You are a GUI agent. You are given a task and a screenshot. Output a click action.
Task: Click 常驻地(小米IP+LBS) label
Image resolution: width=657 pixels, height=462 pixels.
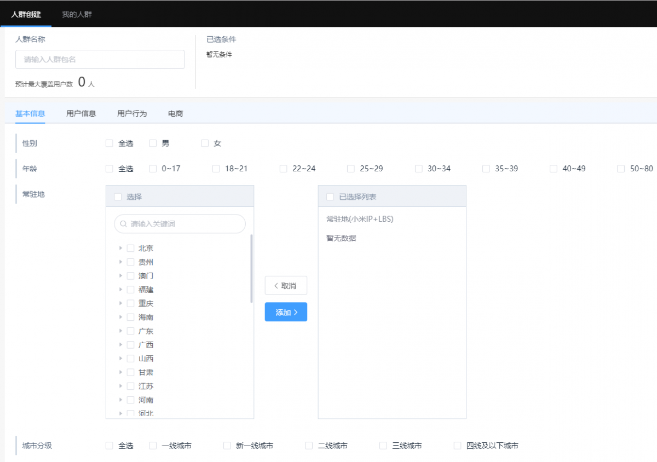(360, 219)
